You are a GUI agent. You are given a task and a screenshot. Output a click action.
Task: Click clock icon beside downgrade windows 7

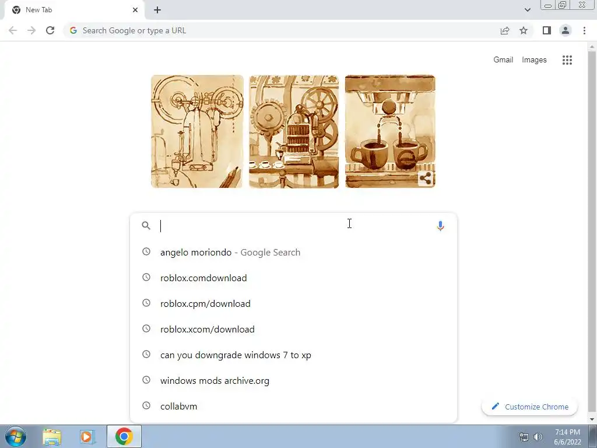point(146,354)
